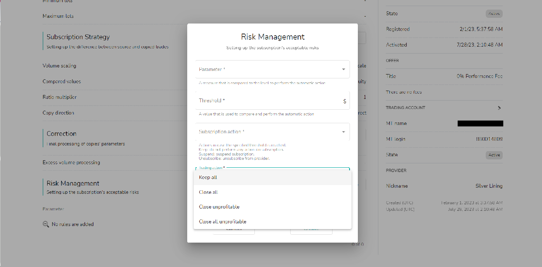Click the Threshold input field
542x267 pixels.
(x=272, y=101)
